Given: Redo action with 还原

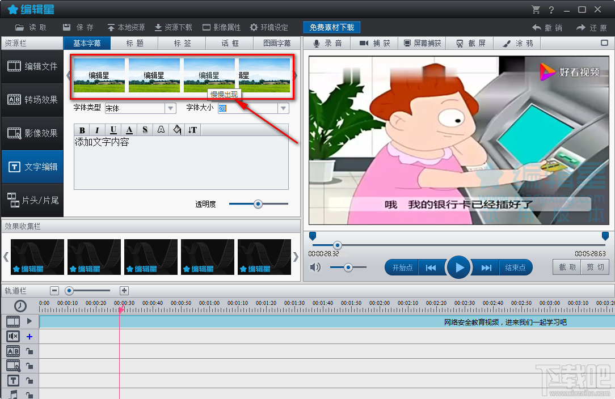Looking at the screenshot, I should [592, 28].
